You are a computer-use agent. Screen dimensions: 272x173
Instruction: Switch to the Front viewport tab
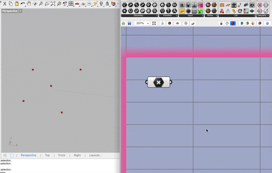(62, 155)
